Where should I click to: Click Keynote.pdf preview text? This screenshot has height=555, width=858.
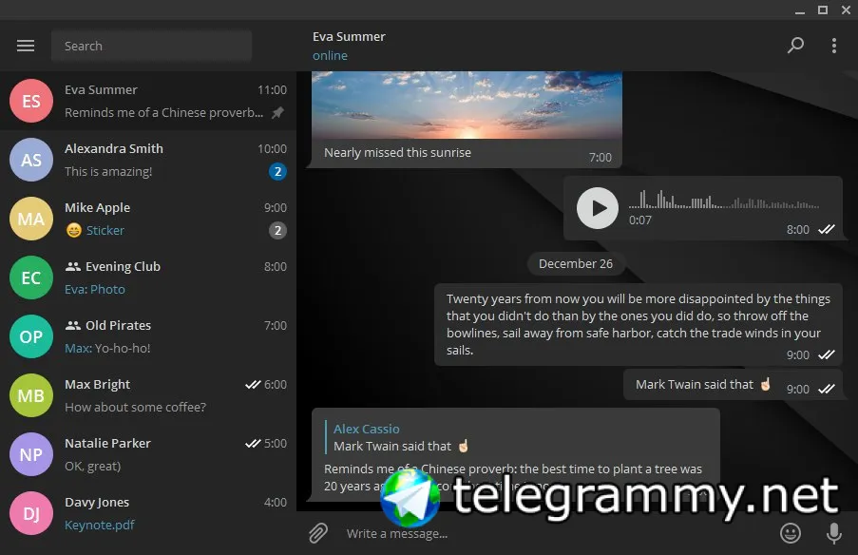(x=100, y=525)
